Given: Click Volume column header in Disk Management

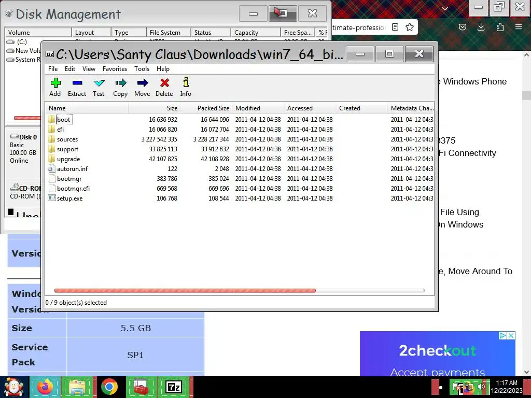Looking at the screenshot, I should [x=38, y=33].
